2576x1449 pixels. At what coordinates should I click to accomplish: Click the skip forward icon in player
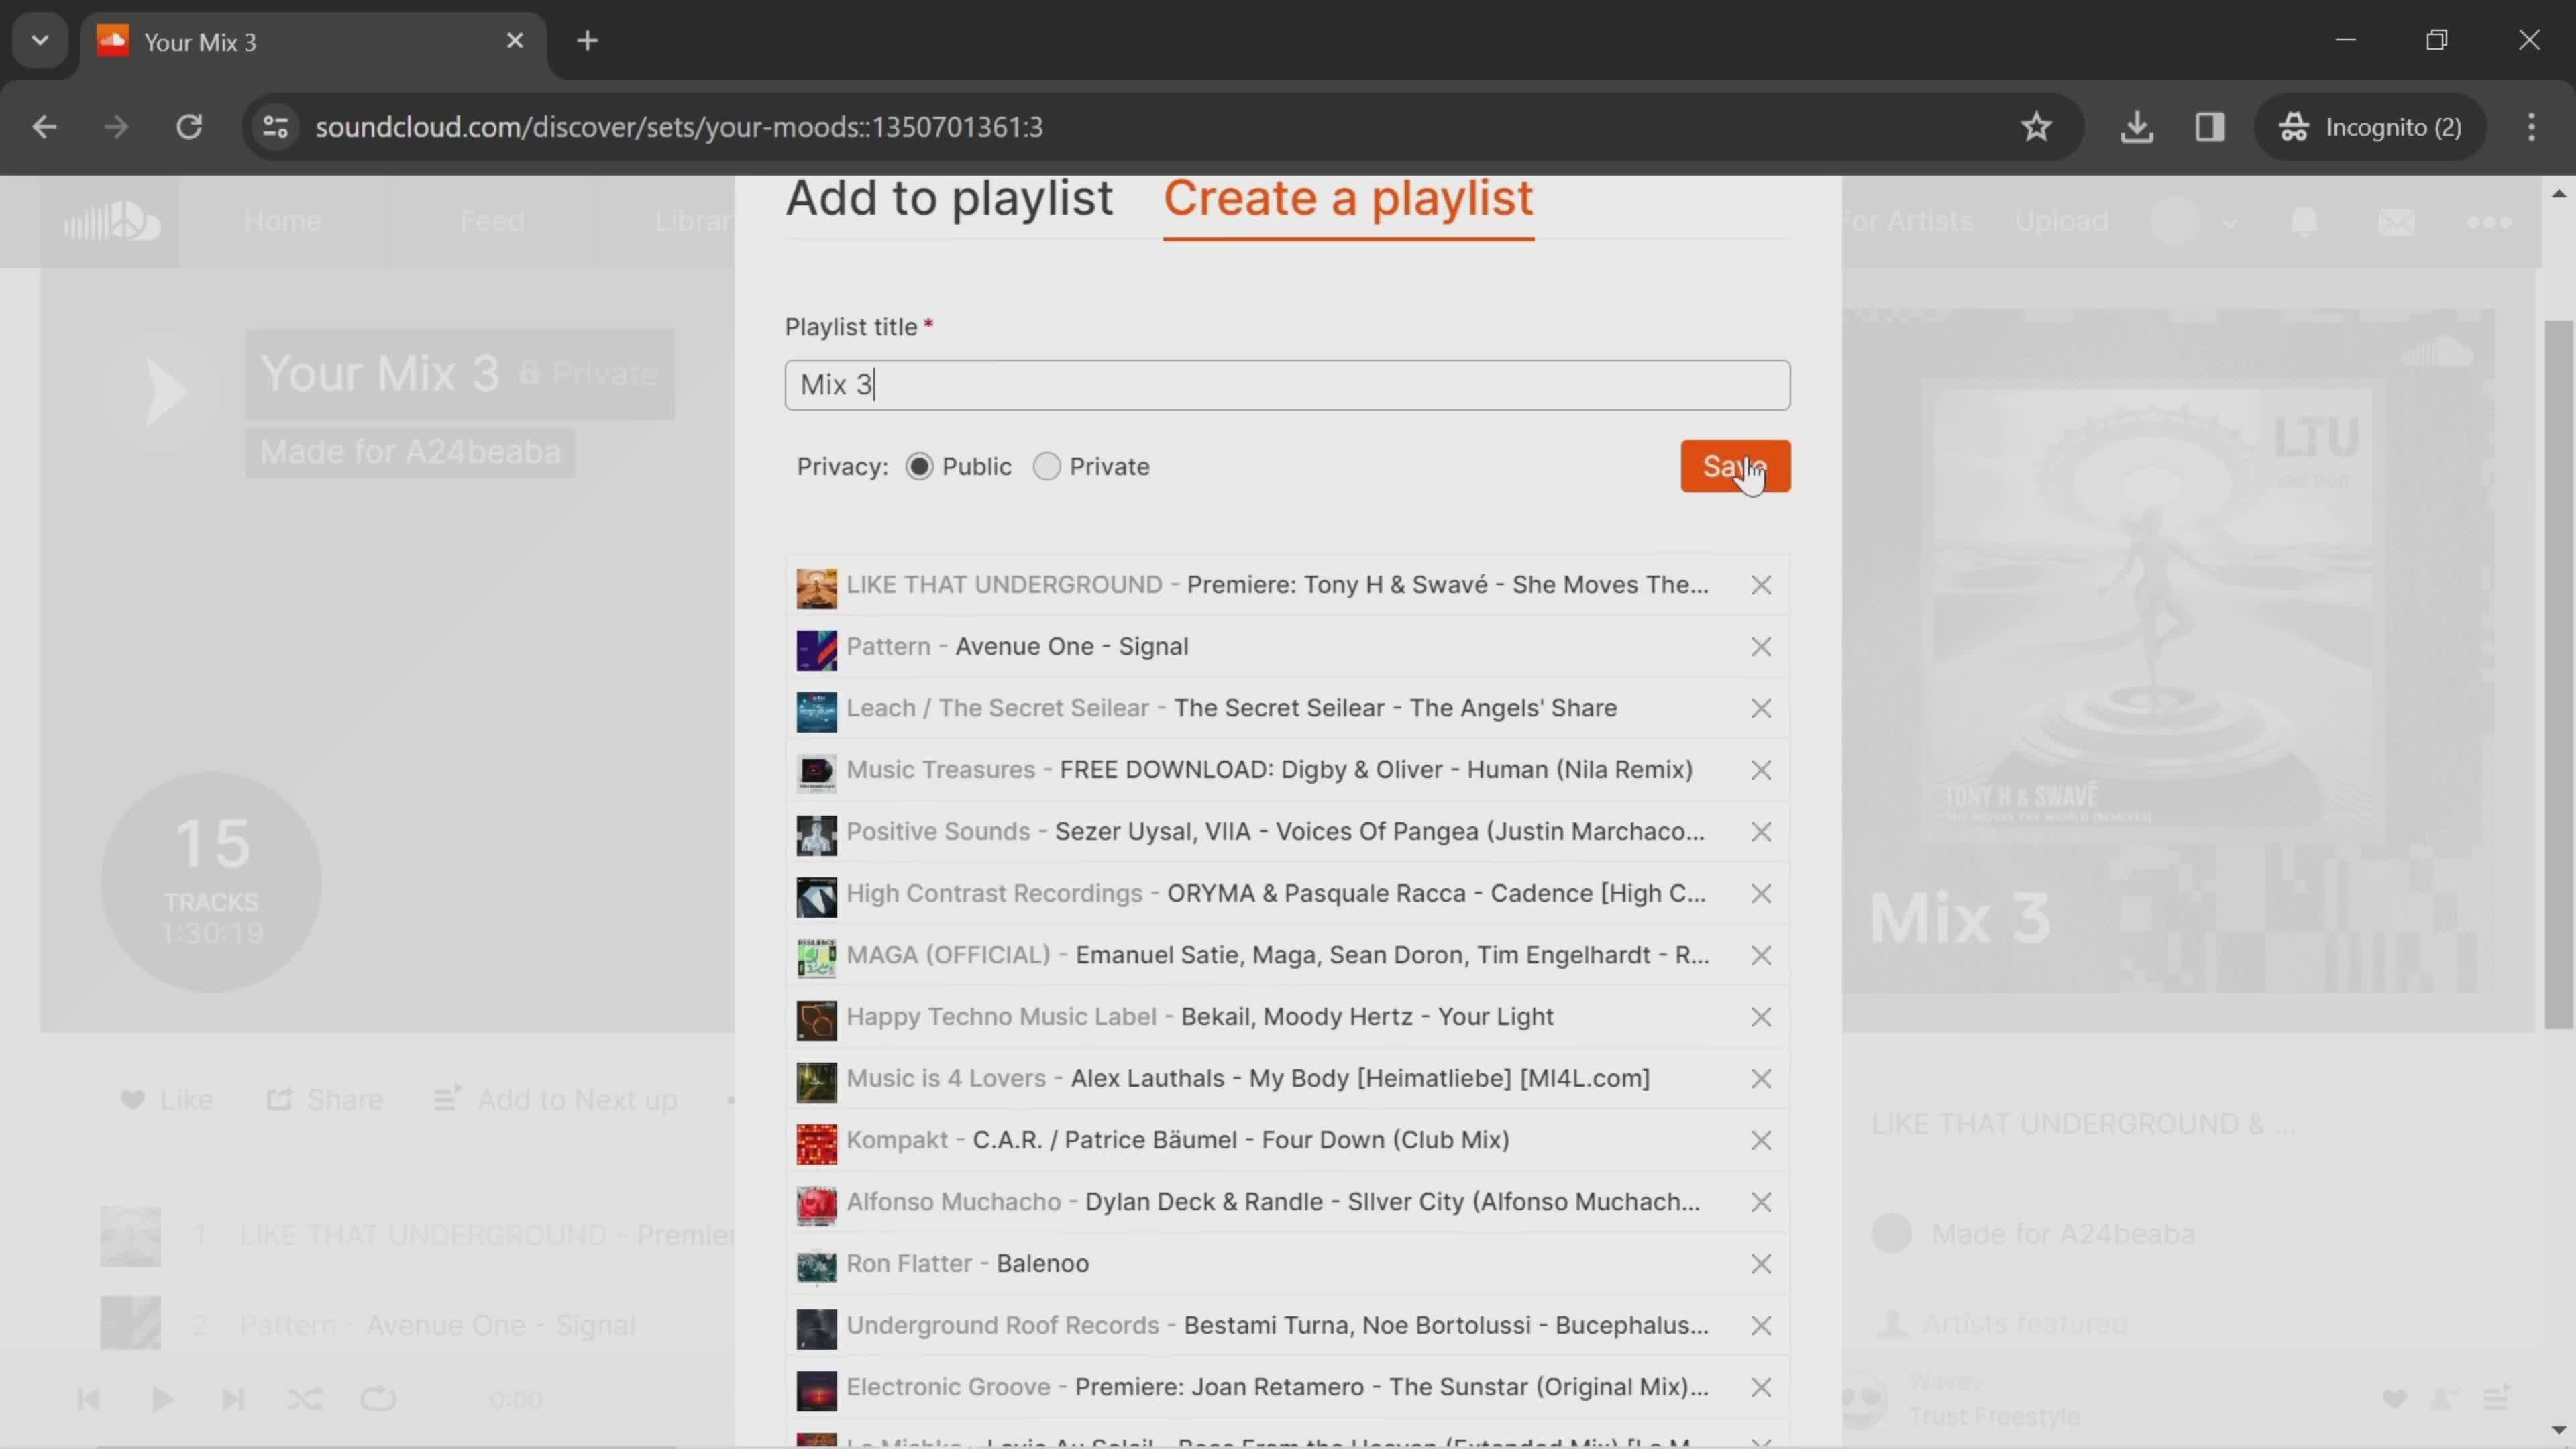click(231, 1398)
